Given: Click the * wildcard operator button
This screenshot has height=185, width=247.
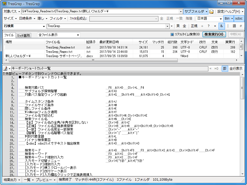Looking at the screenshot, I should tap(215, 26).
